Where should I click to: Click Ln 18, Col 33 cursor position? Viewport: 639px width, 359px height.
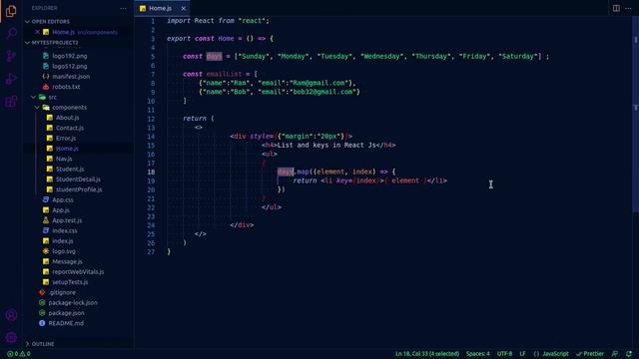(x=427, y=354)
